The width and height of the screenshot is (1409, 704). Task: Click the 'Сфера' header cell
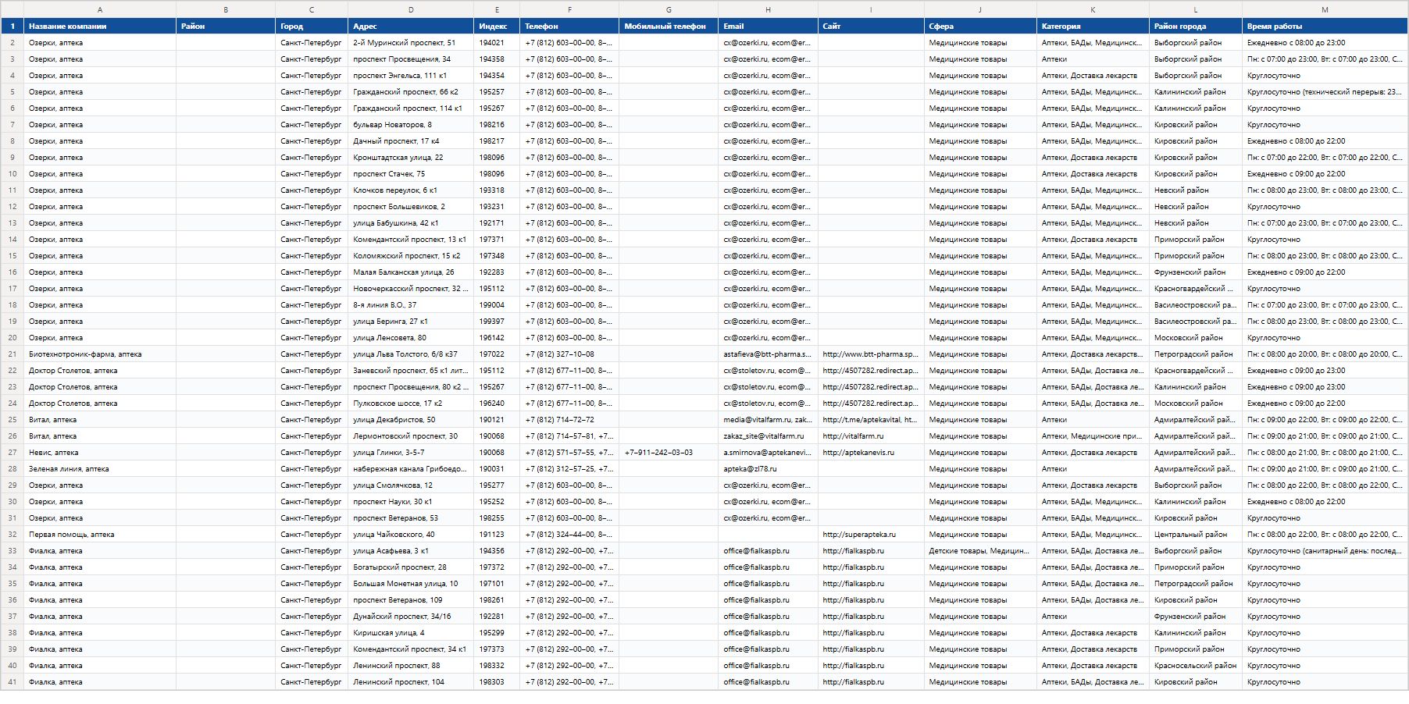[980, 26]
